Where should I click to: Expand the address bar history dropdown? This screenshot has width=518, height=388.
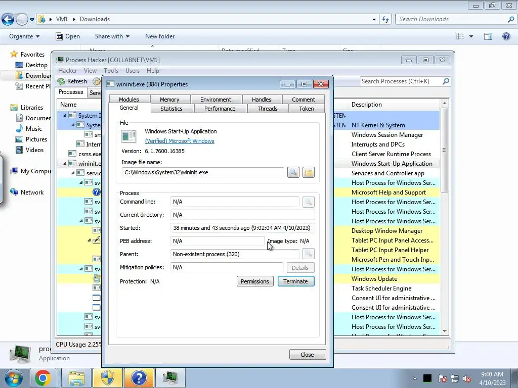click(374, 20)
